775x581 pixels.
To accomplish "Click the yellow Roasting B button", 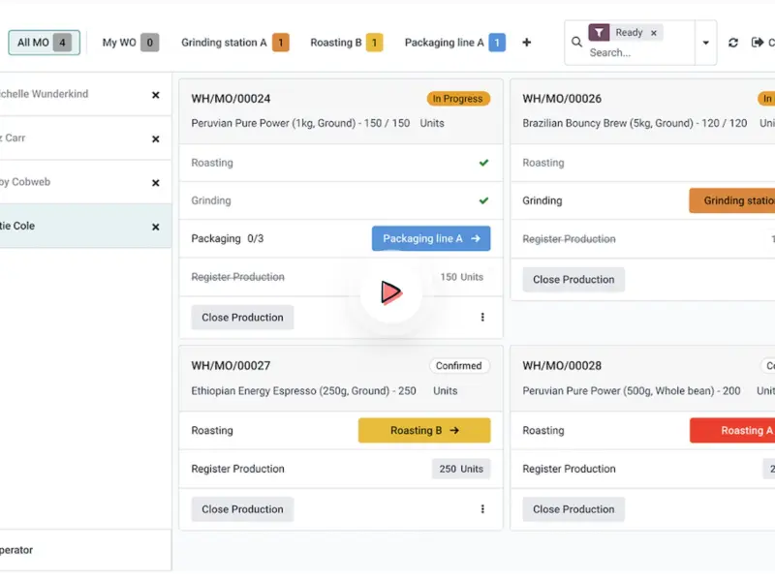I will pos(424,431).
